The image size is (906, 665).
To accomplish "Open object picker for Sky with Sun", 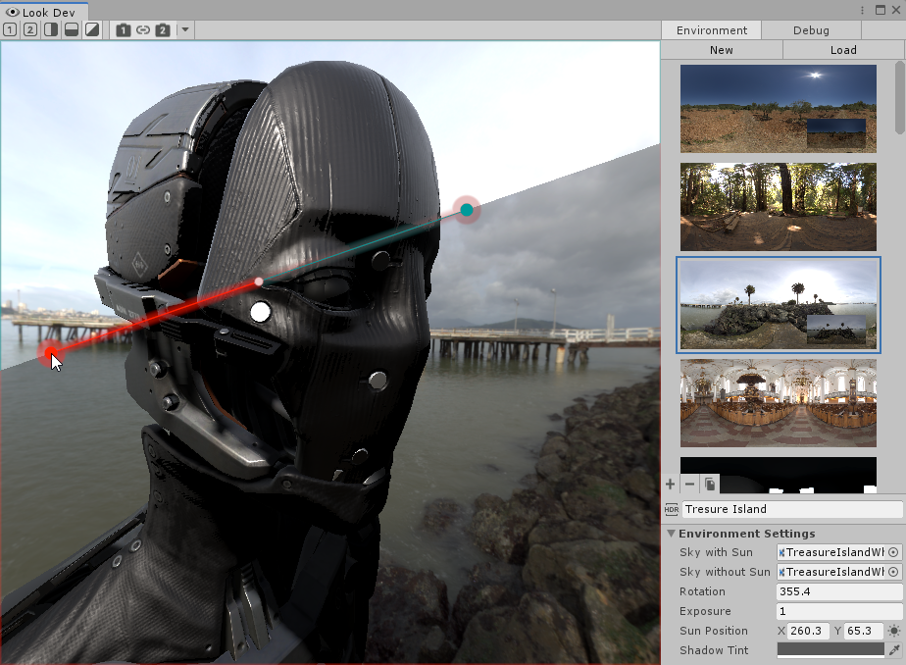I will [893, 552].
